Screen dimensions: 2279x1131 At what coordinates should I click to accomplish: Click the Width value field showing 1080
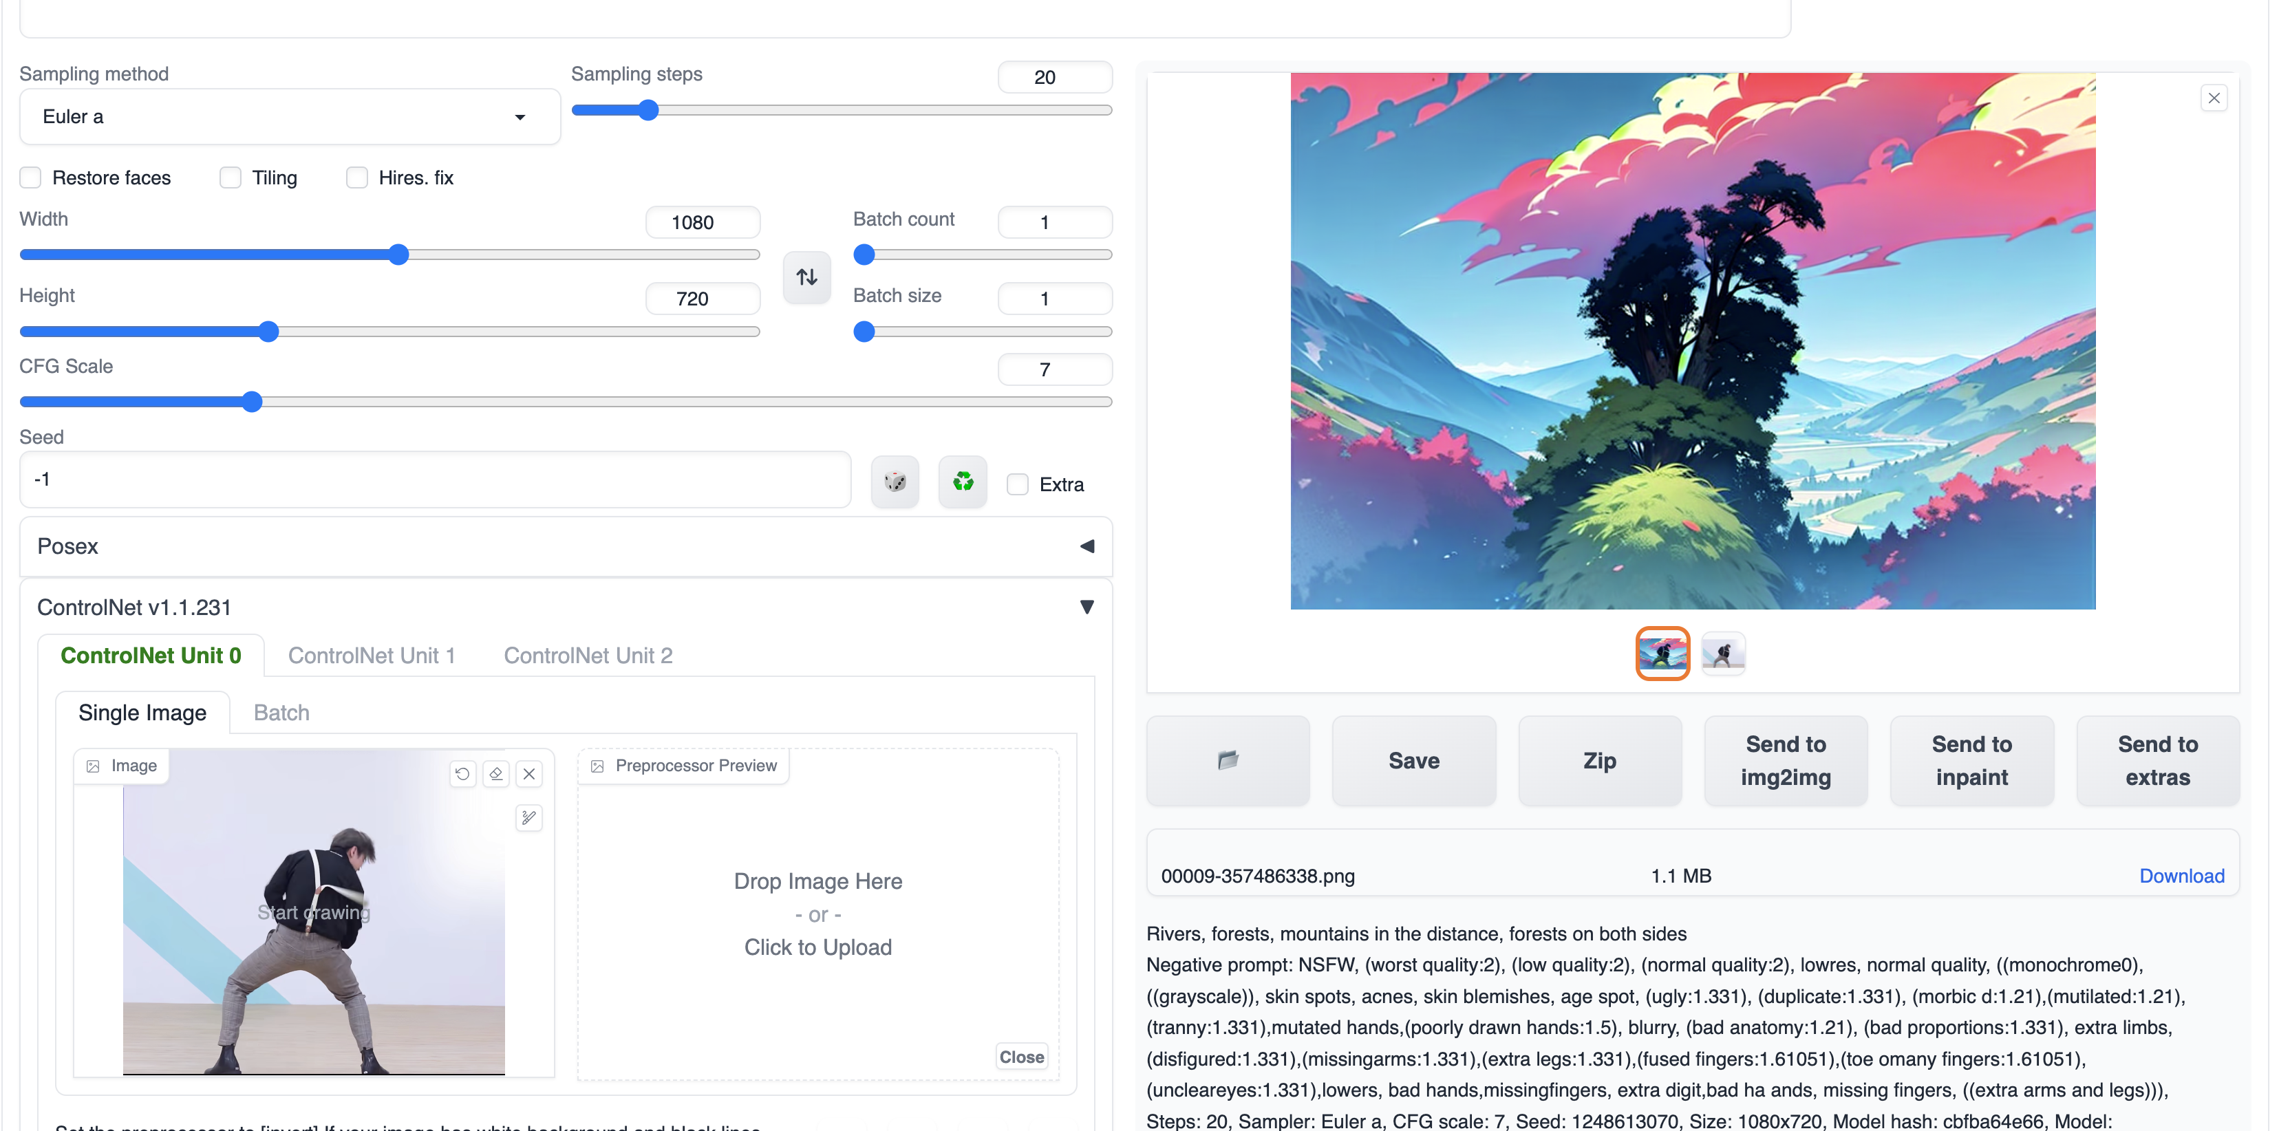(703, 222)
